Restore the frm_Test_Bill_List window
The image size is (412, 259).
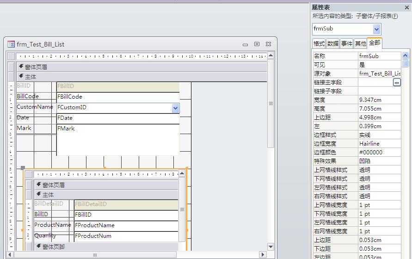[257, 44]
